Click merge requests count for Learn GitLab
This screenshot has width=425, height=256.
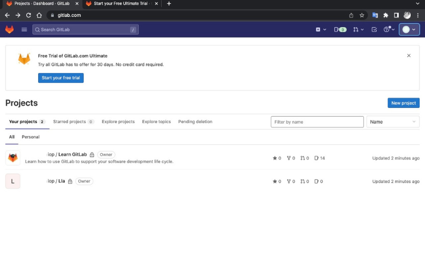(305, 158)
